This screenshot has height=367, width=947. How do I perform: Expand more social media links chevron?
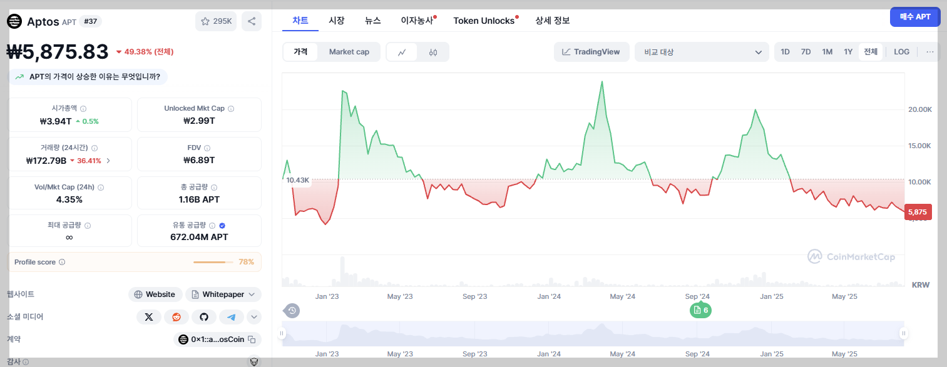click(254, 317)
